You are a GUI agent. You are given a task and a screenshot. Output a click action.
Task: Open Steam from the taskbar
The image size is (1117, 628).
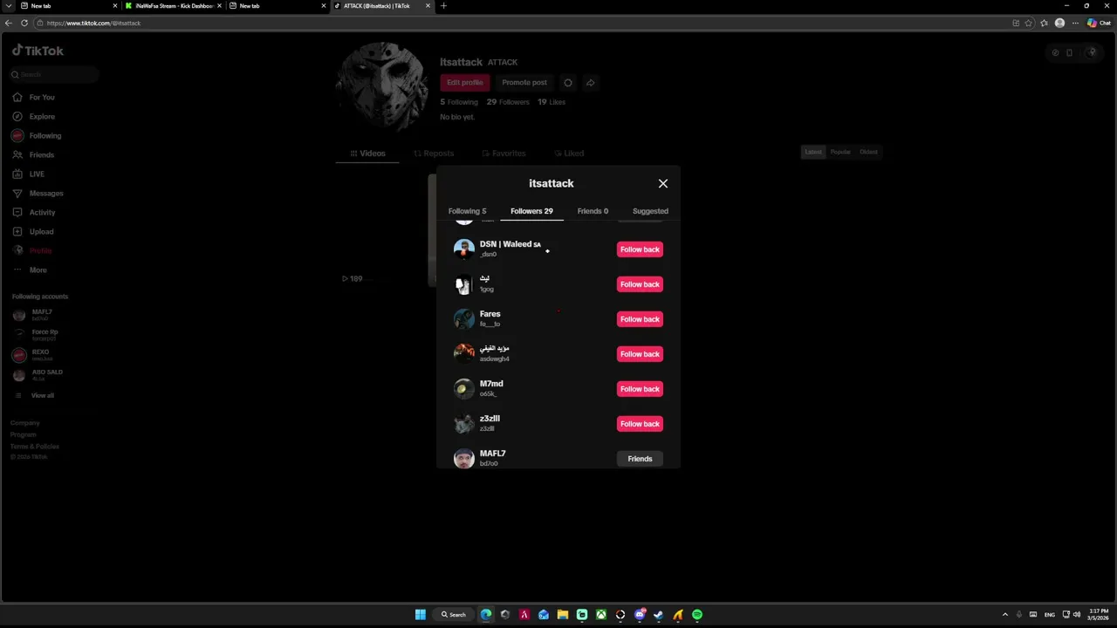(659, 615)
